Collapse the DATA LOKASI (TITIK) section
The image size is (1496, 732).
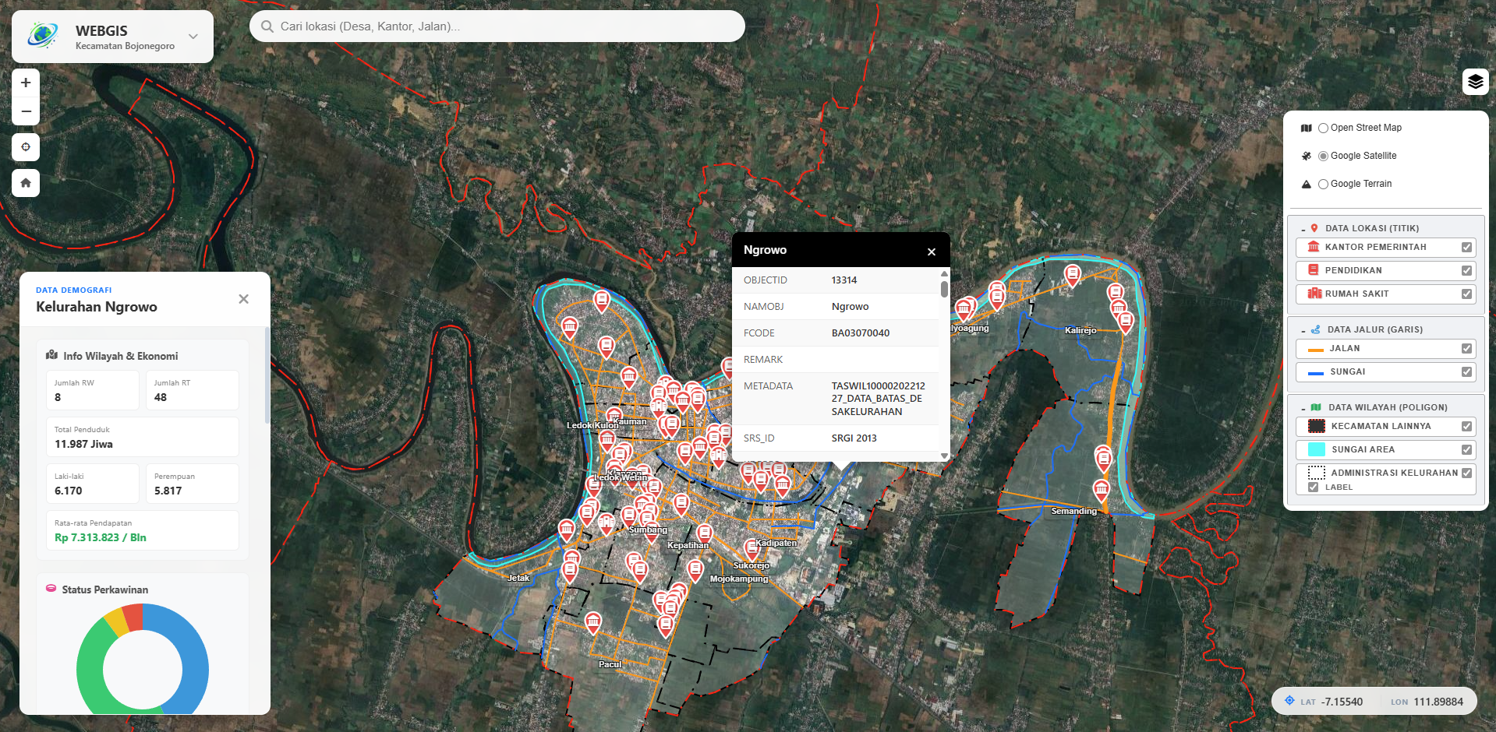click(x=1305, y=227)
